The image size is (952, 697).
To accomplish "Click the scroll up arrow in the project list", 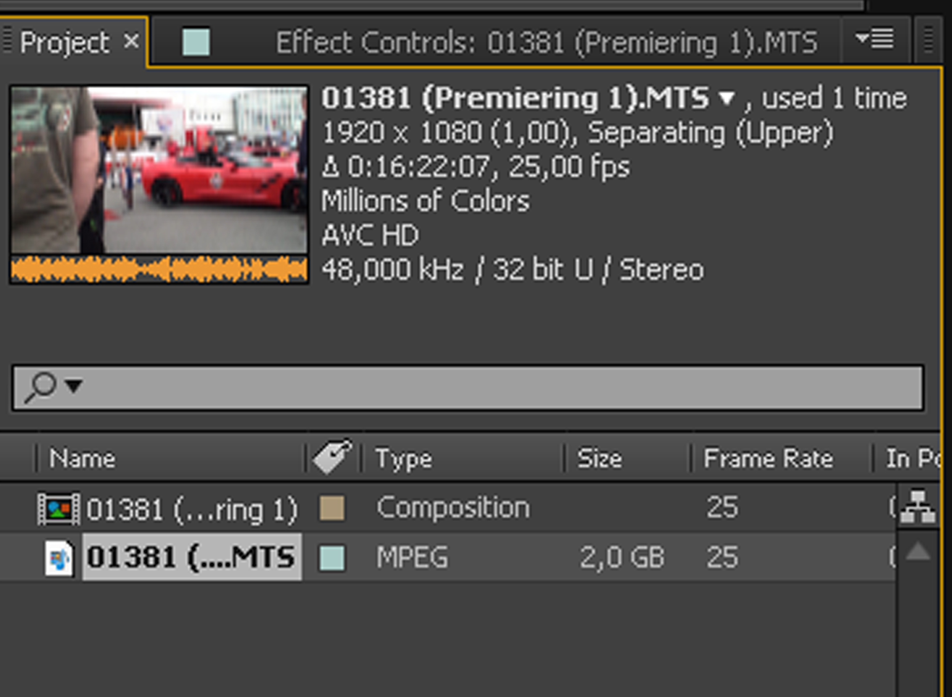I will tap(918, 552).
